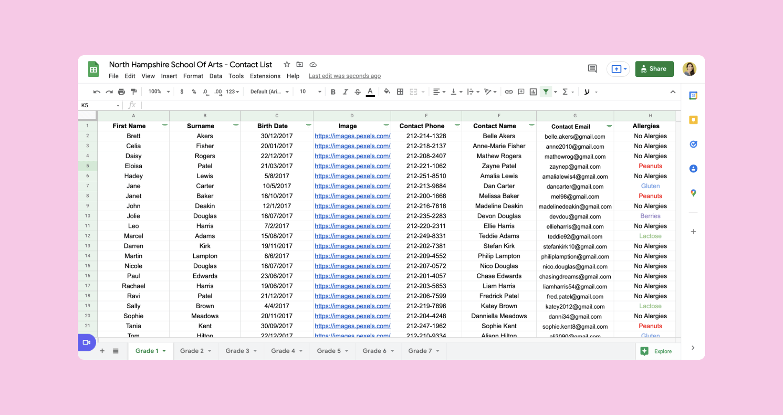Image resolution: width=783 pixels, height=415 pixels.
Task: Increase decimal places icon
Action: pyautogui.click(x=218, y=92)
